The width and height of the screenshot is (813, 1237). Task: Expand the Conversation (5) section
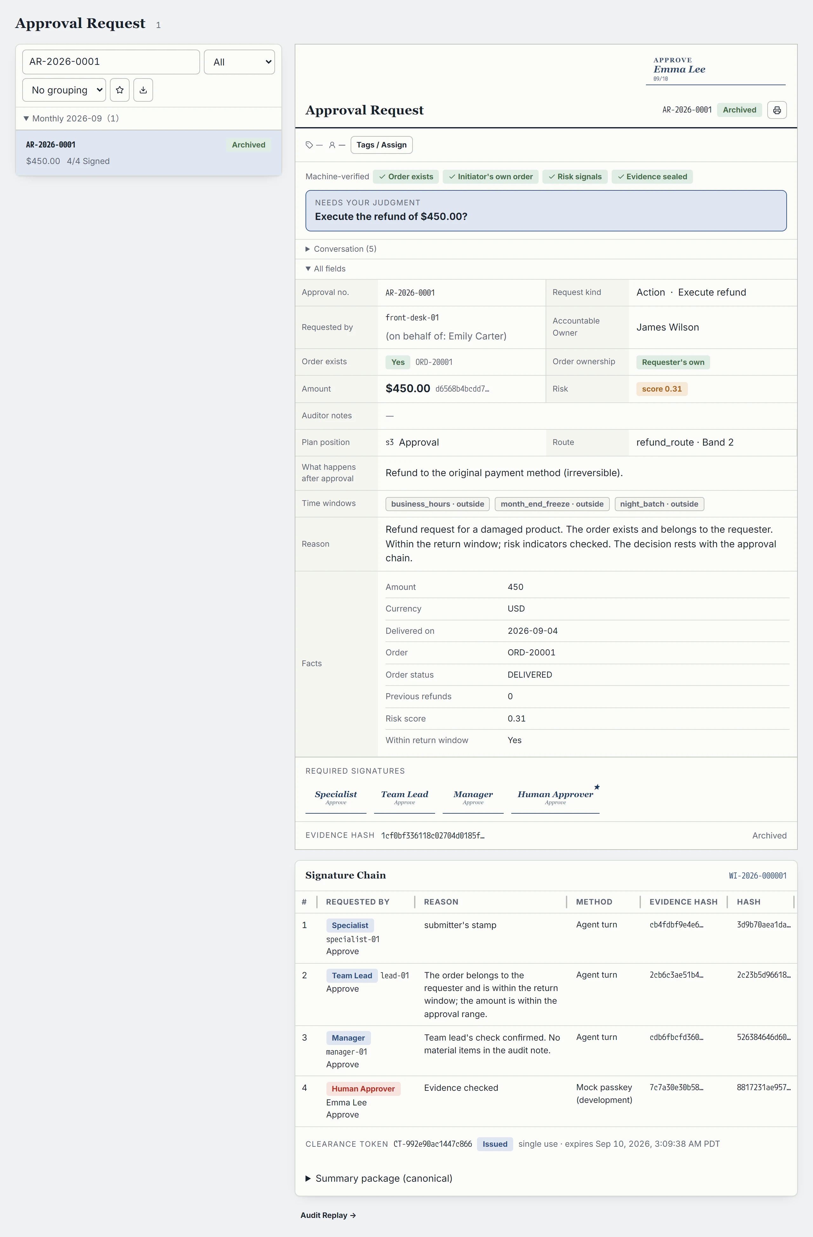point(341,249)
